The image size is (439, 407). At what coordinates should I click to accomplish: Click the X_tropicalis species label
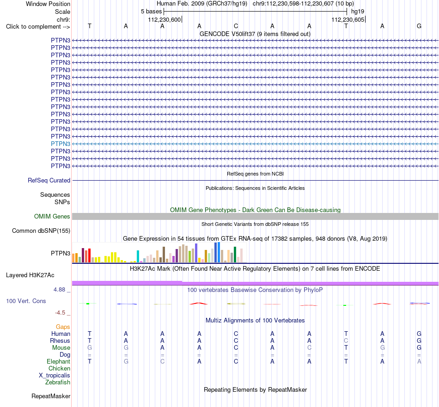55,376
